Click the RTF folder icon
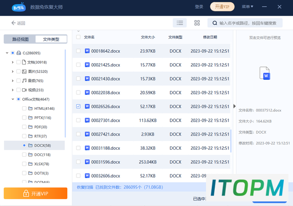Viewport: 293px width, 206px height. [x=30, y=136]
